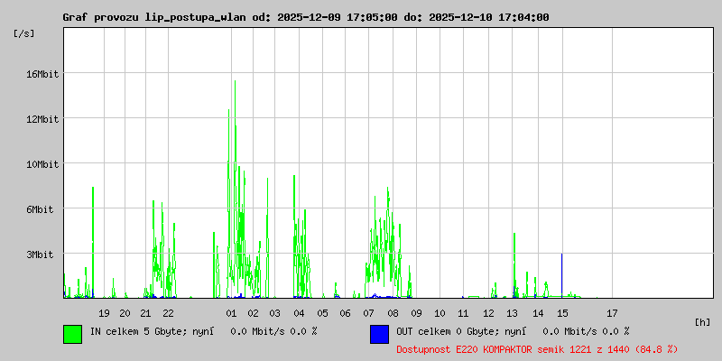This screenshot has width=722, height=361.
Task: Select the graph title 'Graf provozu lip_postupa_wlan'
Action: (155, 17)
